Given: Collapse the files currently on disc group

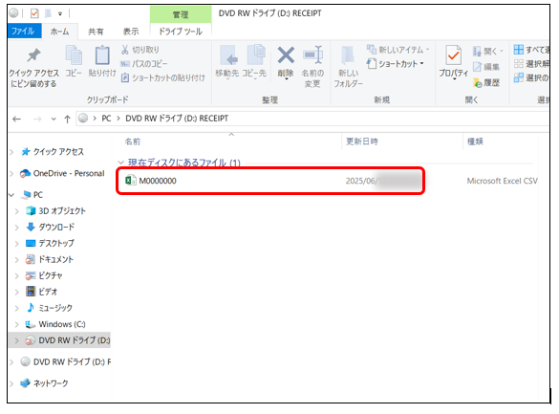Looking at the screenshot, I should (x=120, y=163).
